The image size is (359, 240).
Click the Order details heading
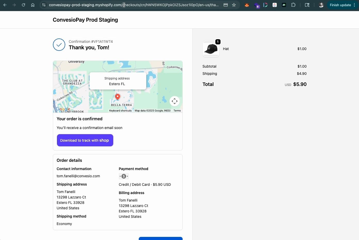pyautogui.click(x=69, y=161)
